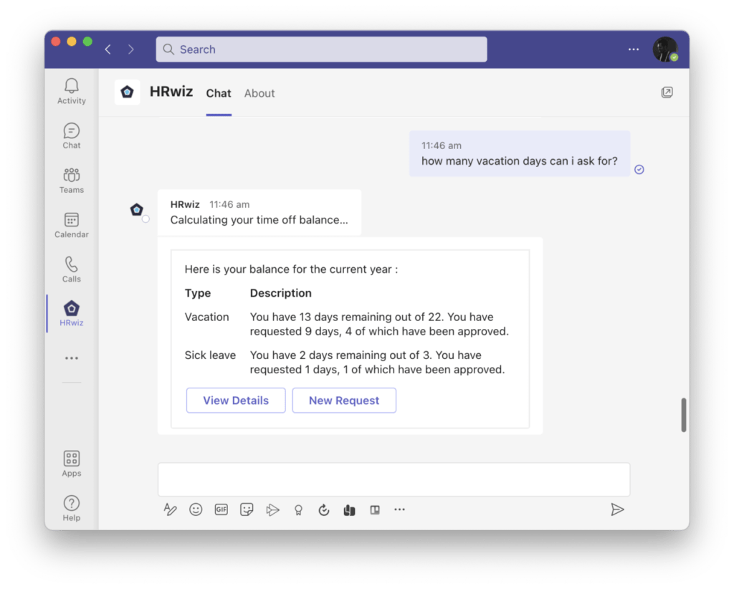The height and width of the screenshot is (589, 734).
Task: Open the Praise badge option
Action: (x=298, y=510)
